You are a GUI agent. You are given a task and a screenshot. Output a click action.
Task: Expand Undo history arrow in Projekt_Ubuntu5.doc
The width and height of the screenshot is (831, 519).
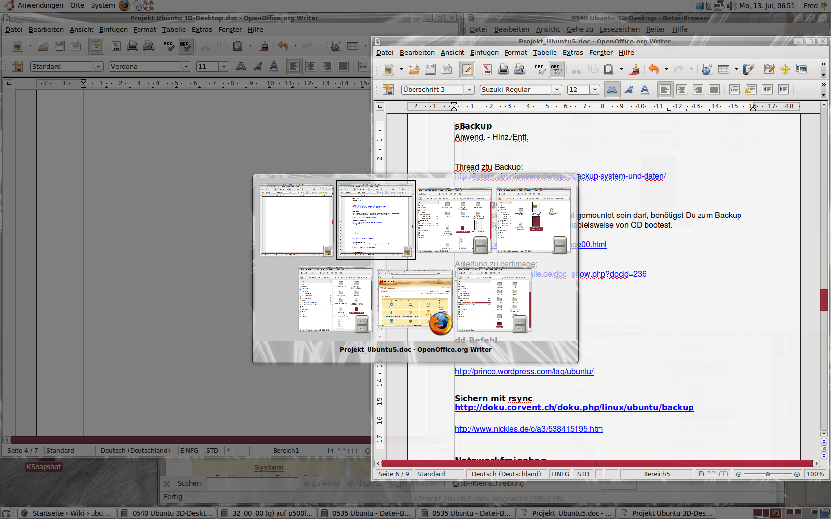tap(666, 69)
